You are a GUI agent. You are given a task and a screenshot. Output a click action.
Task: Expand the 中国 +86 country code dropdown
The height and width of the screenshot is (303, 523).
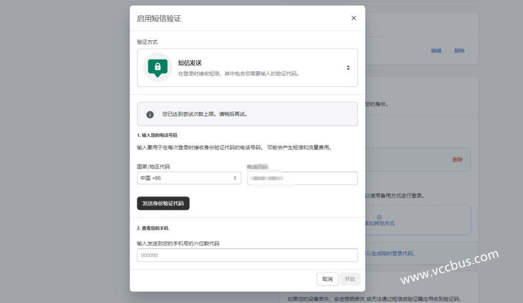pos(189,178)
